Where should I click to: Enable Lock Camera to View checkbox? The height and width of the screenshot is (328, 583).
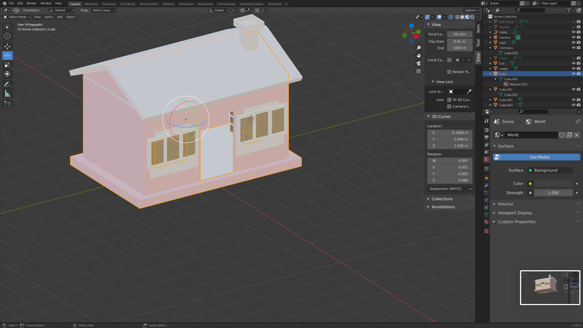(x=449, y=107)
